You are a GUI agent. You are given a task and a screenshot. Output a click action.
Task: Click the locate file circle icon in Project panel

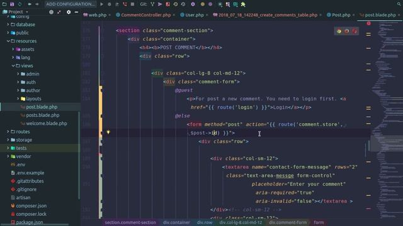[51, 12]
